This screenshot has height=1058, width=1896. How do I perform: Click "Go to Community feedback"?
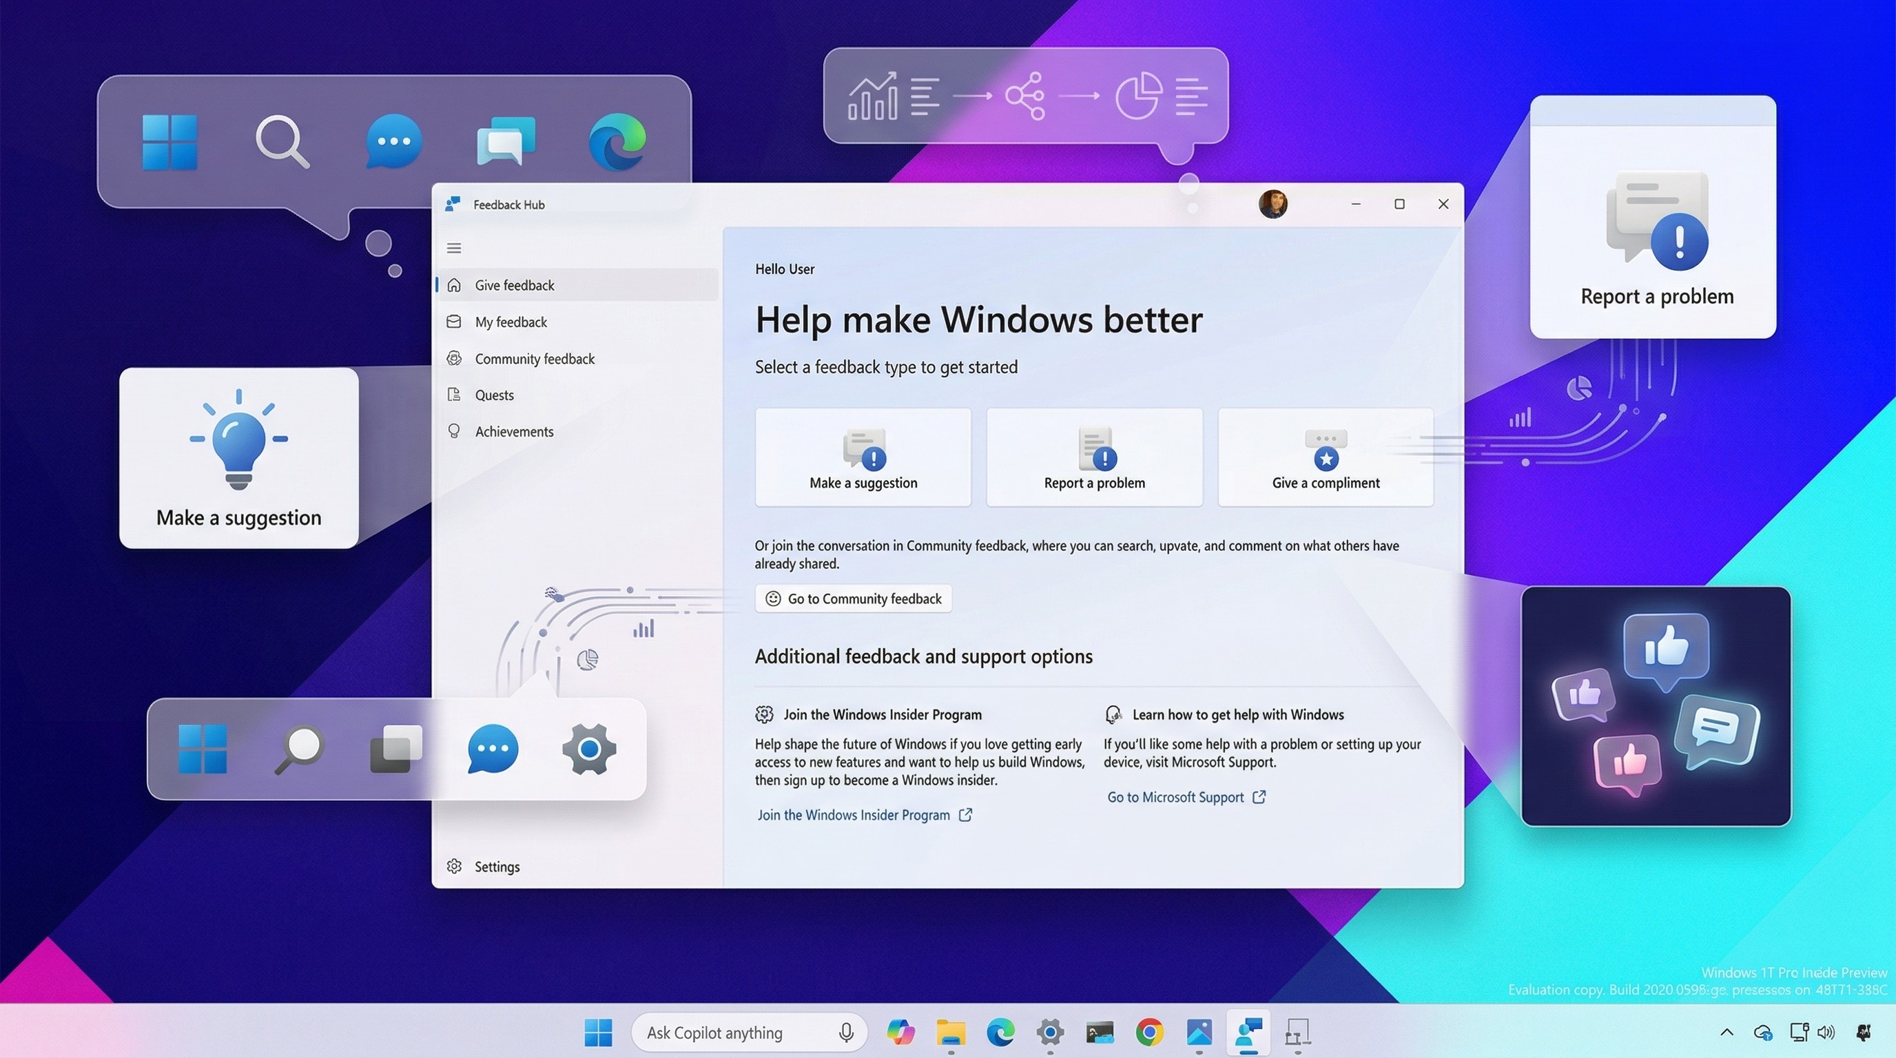point(853,598)
